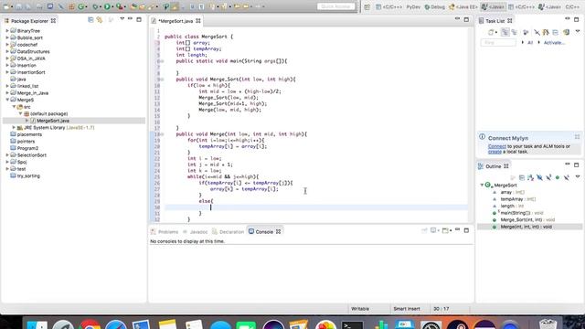Switch to the Debug perspective

[x=435, y=6]
